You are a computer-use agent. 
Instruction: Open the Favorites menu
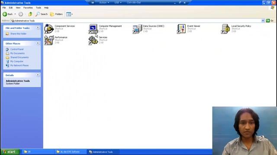click(x=28, y=8)
